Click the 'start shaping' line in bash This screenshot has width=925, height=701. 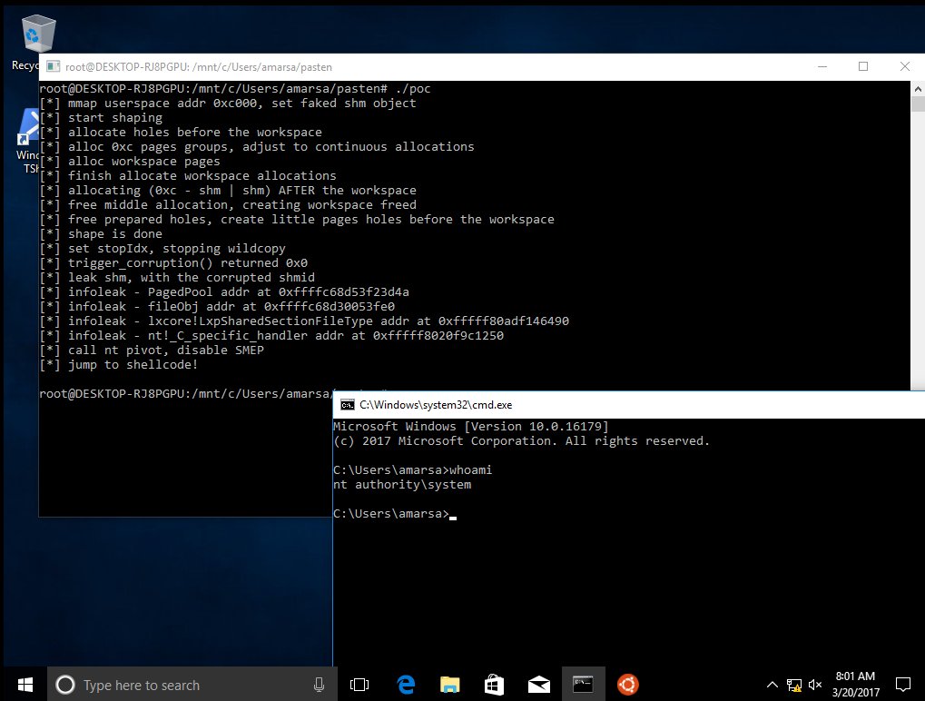click(x=101, y=117)
